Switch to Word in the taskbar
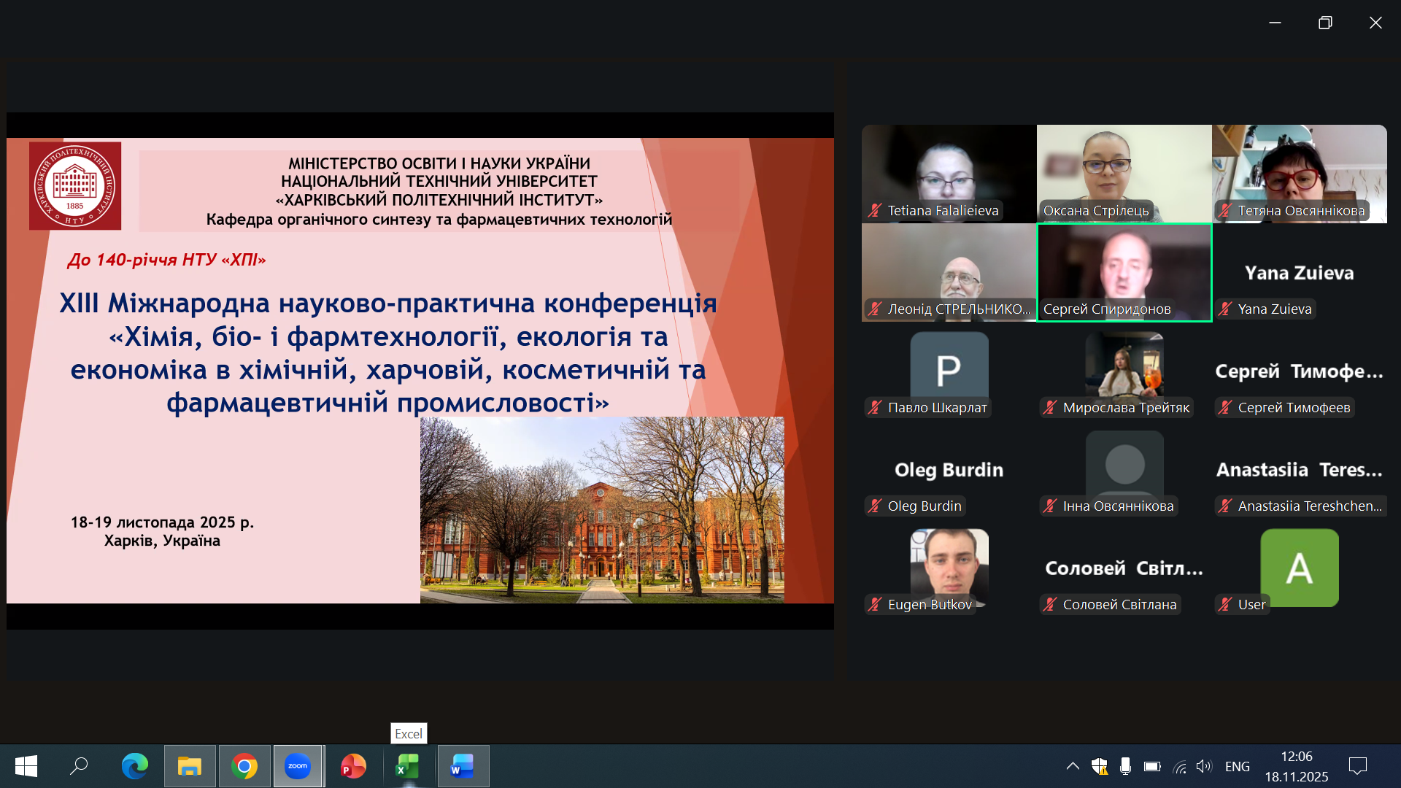The height and width of the screenshot is (788, 1401). click(x=463, y=766)
